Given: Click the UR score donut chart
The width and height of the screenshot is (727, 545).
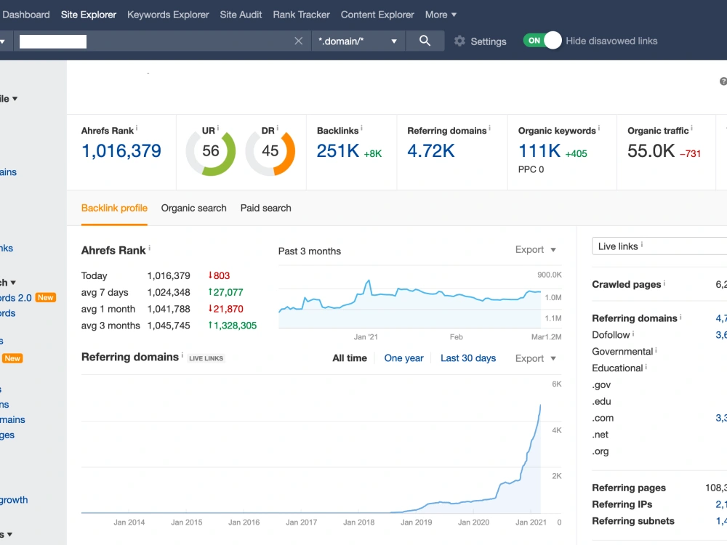Looking at the screenshot, I should pos(211,152).
